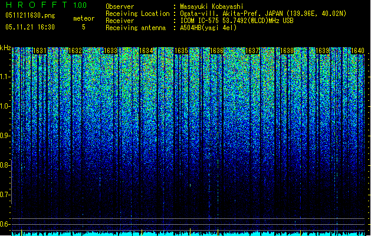
Task: Click the 0.6 kHz axis label
Action: (x=5, y=224)
